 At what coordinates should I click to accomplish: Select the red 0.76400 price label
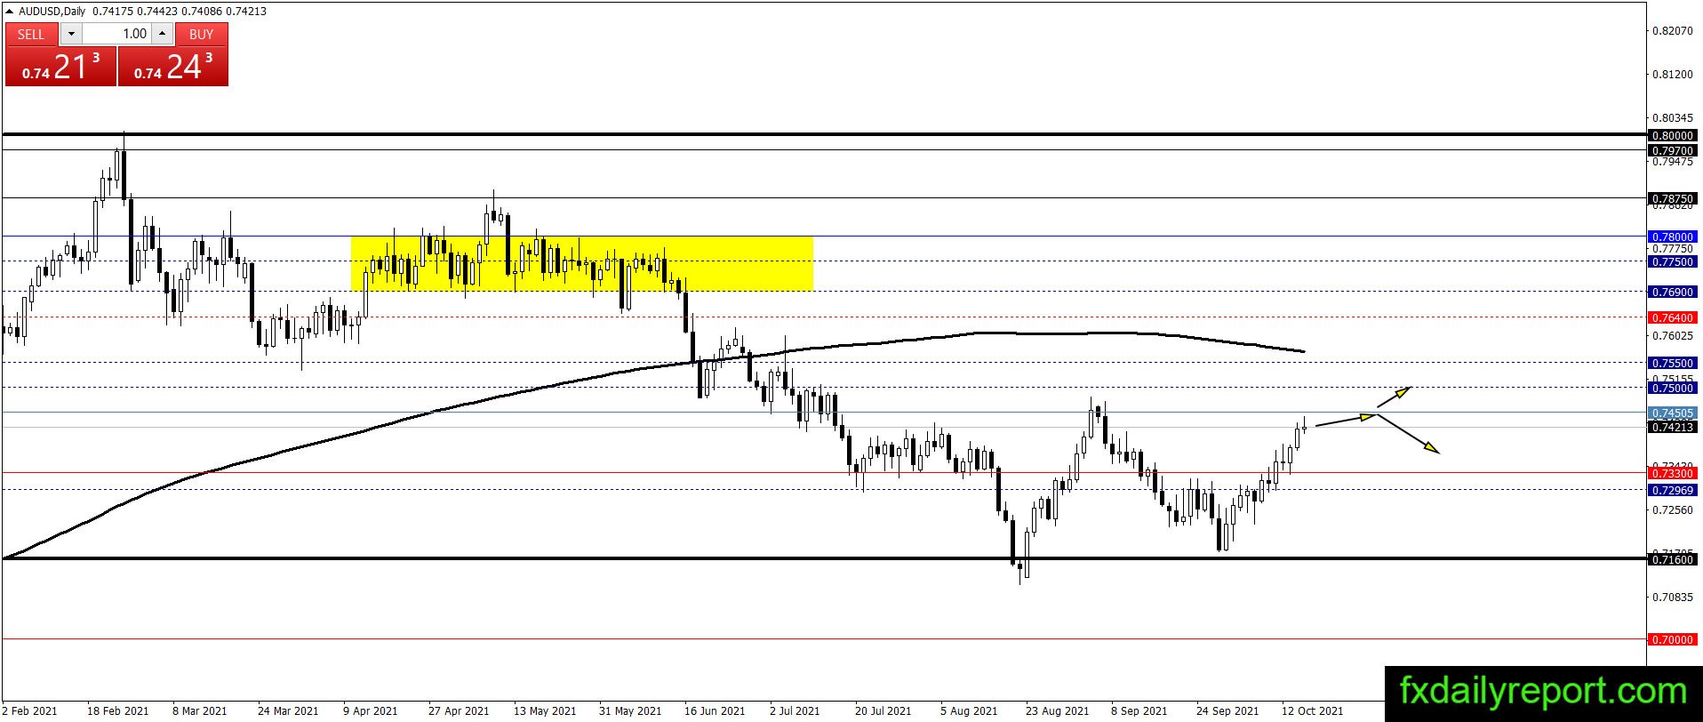pos(1672,317)
